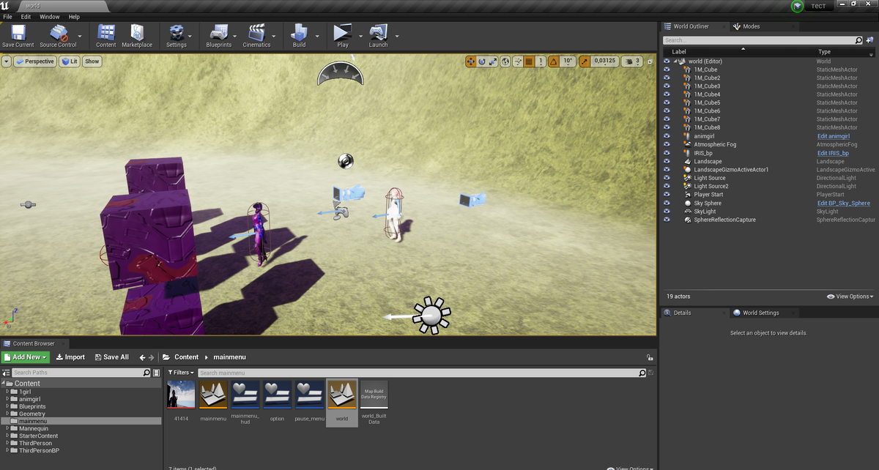Click the Build toolbar icon
This screenshot has height=470, width=879.
tap(299, 36)
